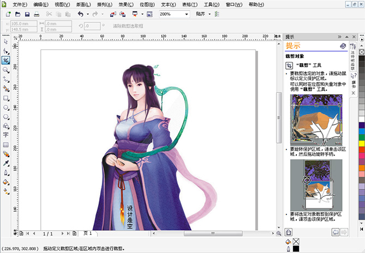Switch to the 页 1 page tab
Image resolution: width=365 pixels, height=253 pixels.
point(87,233)
